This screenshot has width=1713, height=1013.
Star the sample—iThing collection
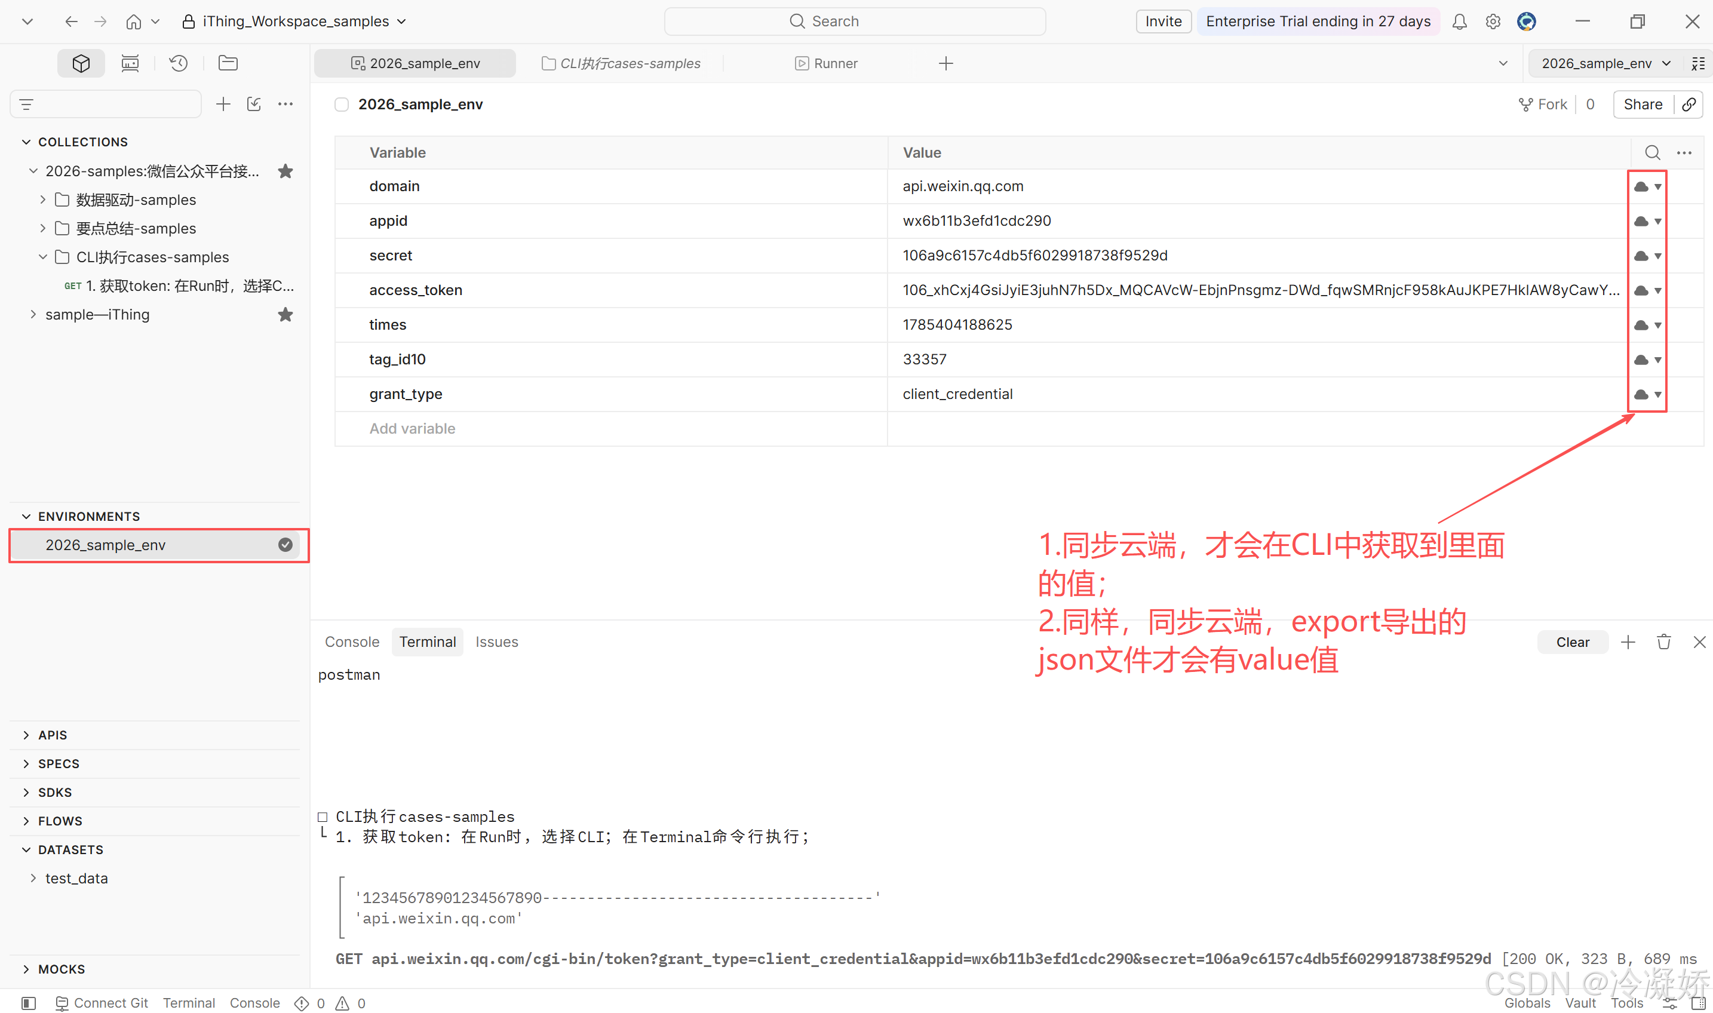click(285, 315)
